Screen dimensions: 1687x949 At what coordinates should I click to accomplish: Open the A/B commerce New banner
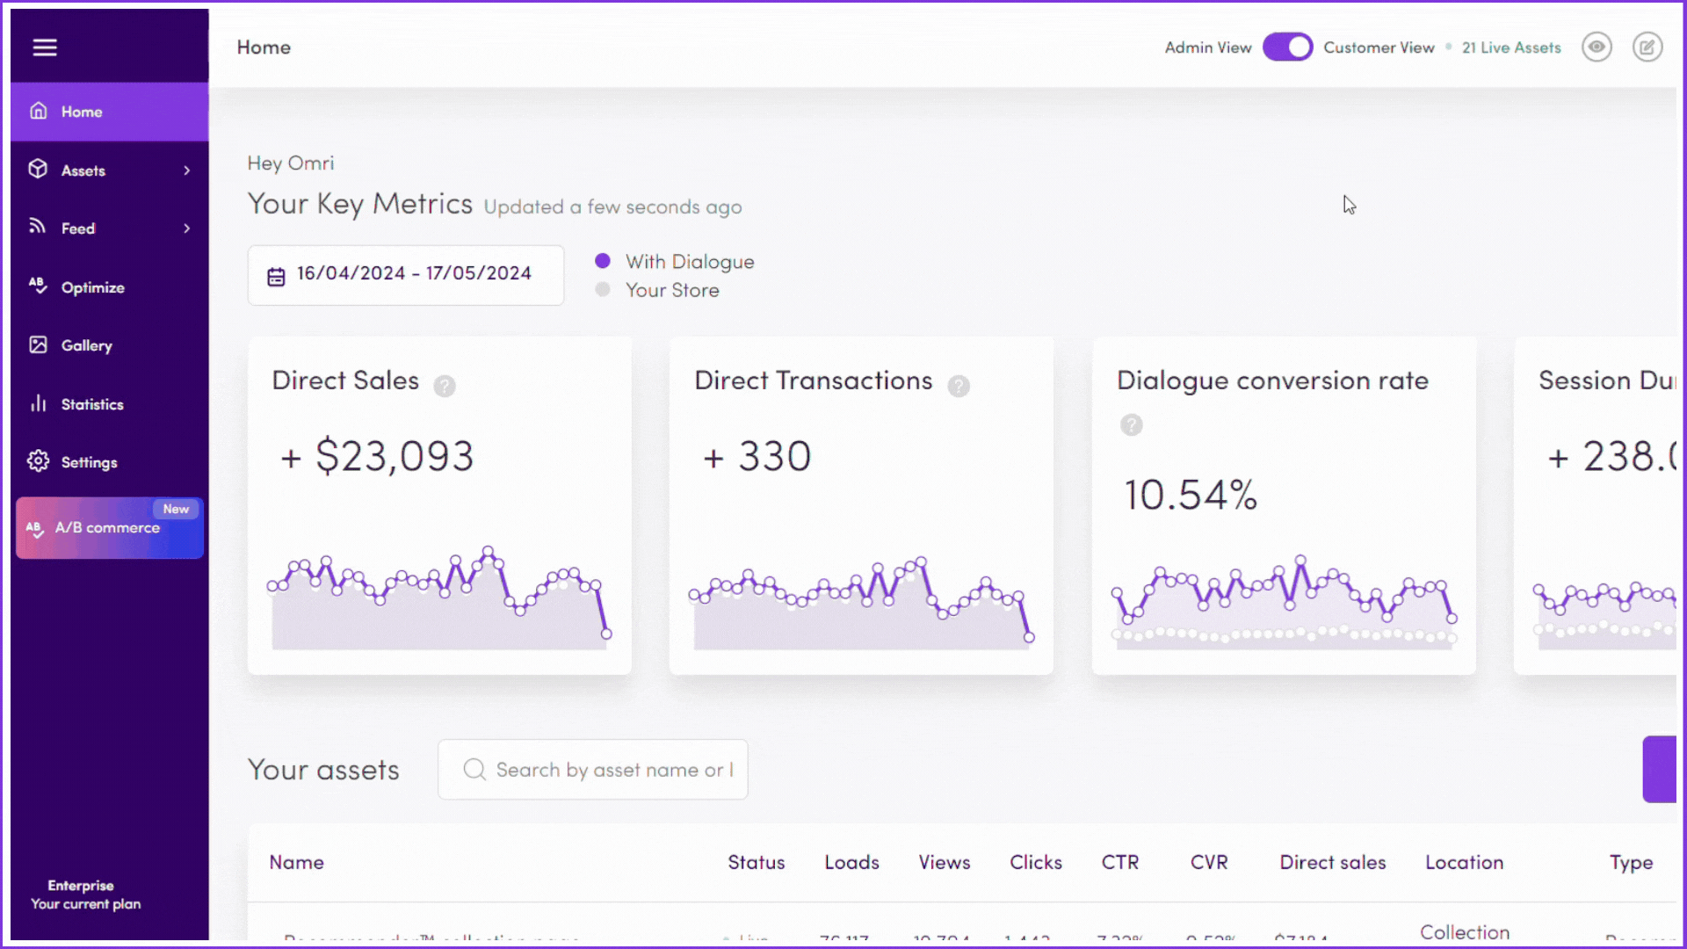(109, 528)
